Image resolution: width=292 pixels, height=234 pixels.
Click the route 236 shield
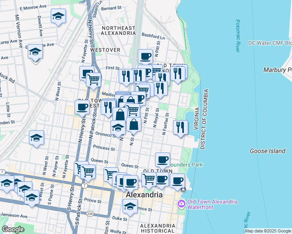click(x=90, y=214)
